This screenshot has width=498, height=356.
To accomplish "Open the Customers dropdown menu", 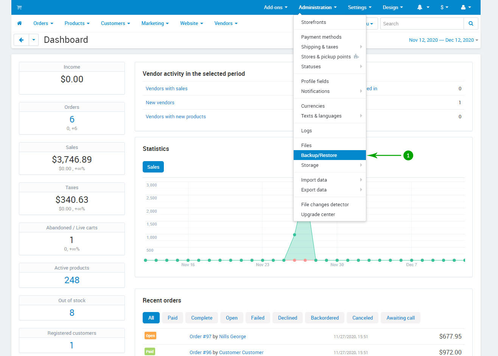I will point(115,23).
